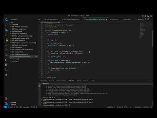Image resolution: width=157 pixels, height=118 pixels.
Task: Click the line and column indicator
Action: pyautogui.click(x=111, y=107)
